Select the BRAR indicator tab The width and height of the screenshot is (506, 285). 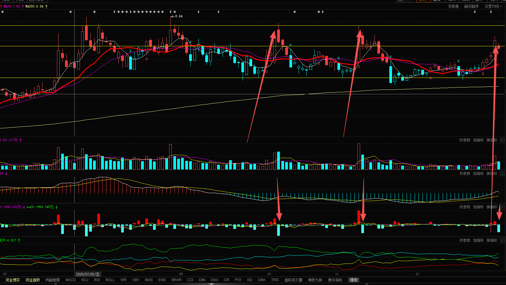click(x=176, y=280)
